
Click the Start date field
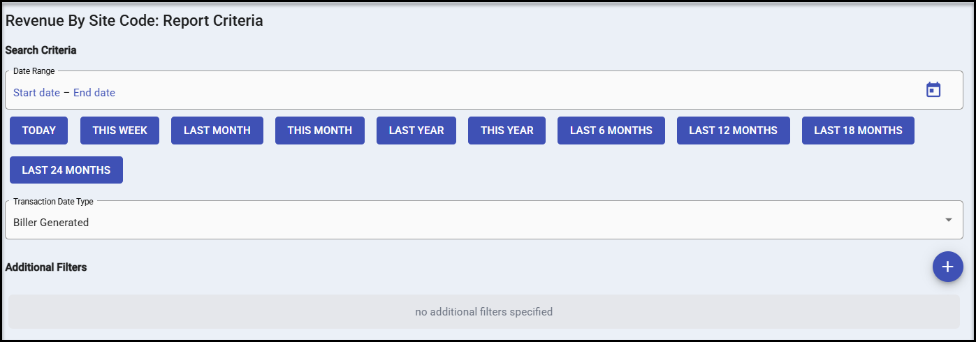(x=36, y=93)
